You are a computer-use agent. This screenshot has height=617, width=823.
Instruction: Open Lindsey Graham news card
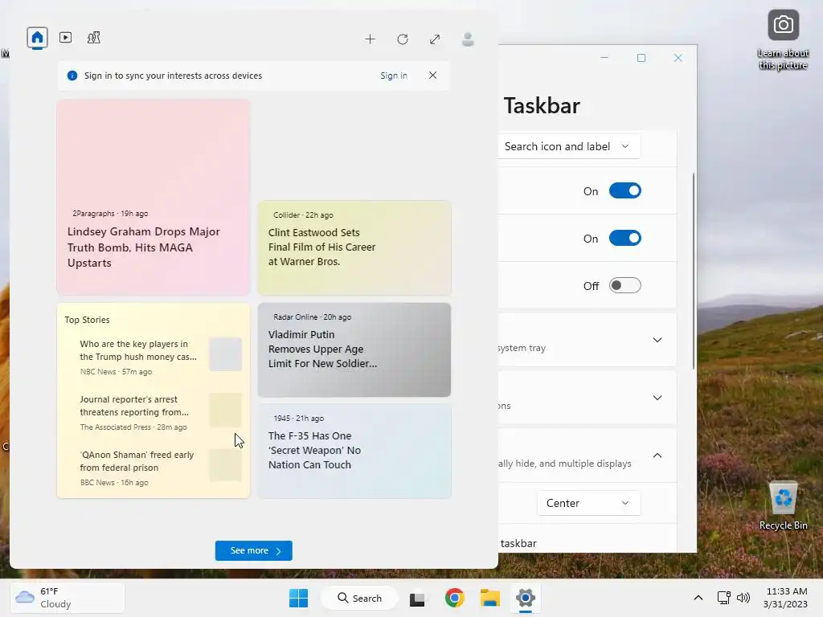[154, 198]
